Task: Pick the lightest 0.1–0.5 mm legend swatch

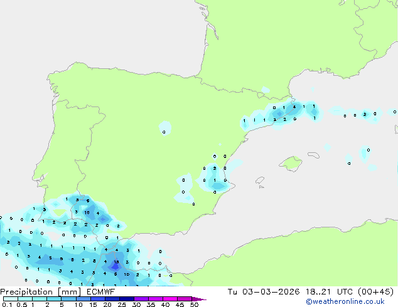Action: pos(11,299)
